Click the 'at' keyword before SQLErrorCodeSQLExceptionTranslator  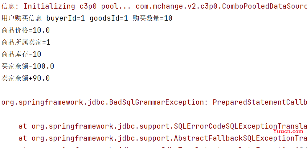click(x=23, y=126)
